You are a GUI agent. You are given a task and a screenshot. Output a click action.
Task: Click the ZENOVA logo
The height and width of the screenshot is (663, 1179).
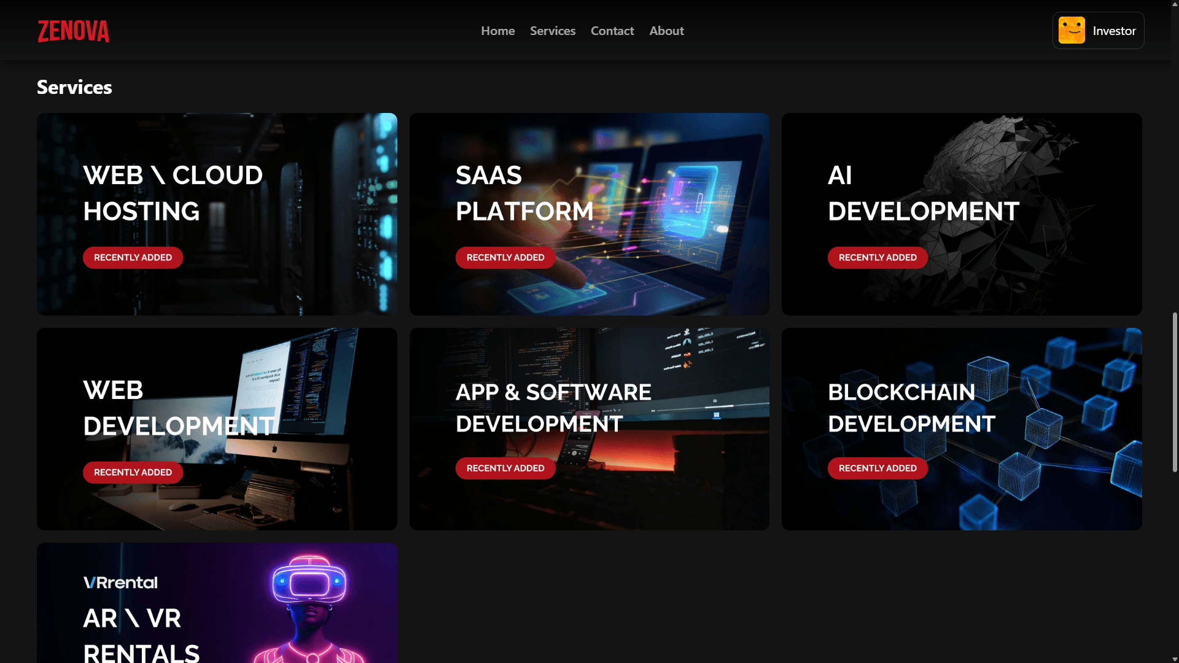(x=74, y=31)
